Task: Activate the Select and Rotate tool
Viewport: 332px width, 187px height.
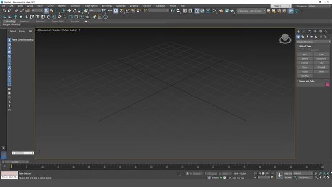Action: (x=75, y=11)
